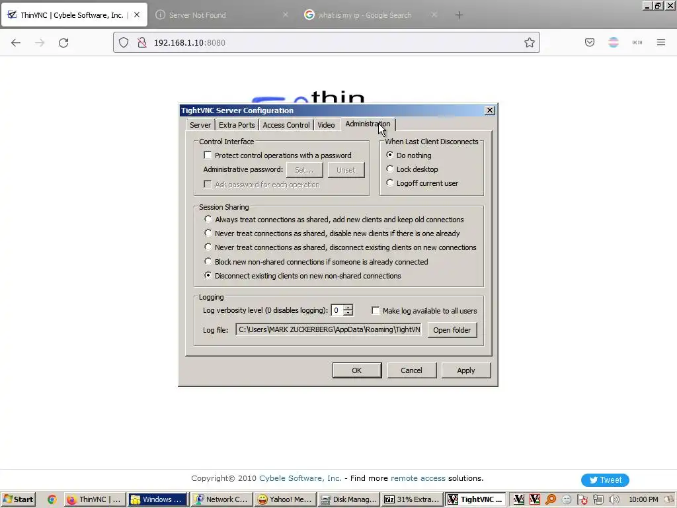Click Open folder button

click(x=452, y=330)
